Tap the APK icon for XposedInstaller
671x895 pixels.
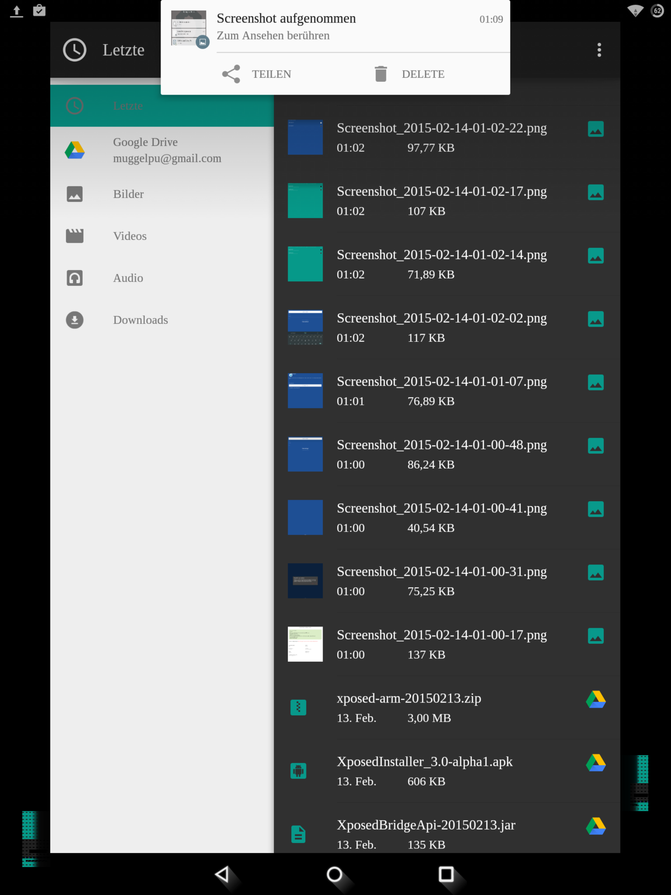pos(299,771)
